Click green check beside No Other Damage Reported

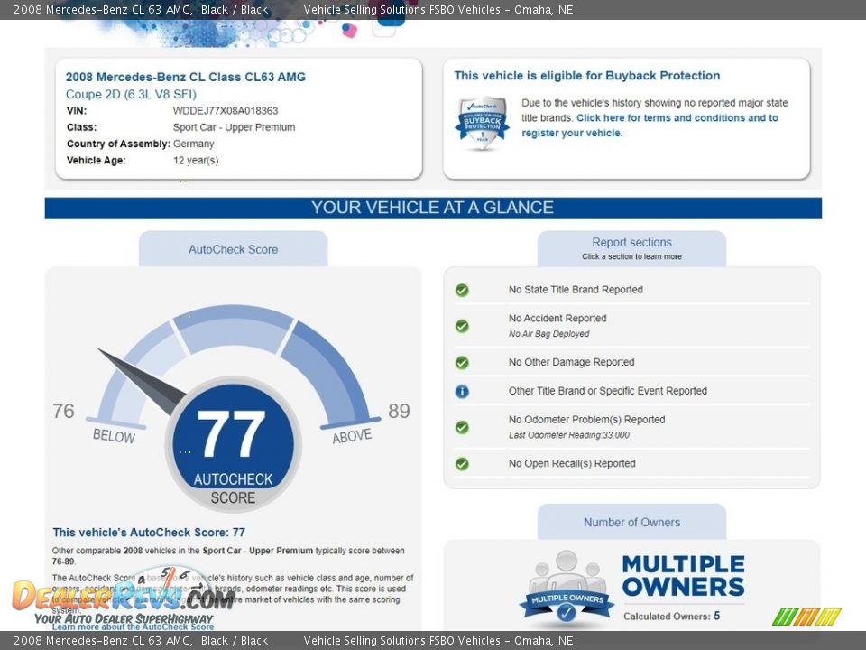[x=462, y=363]
